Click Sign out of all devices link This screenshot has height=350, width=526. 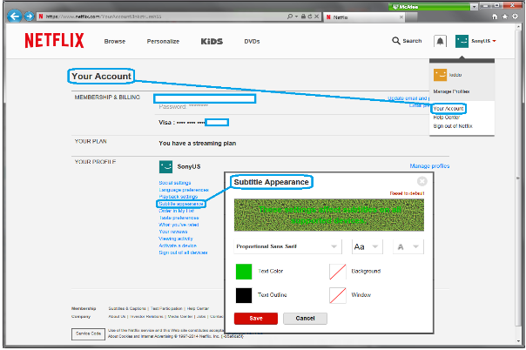183,252
